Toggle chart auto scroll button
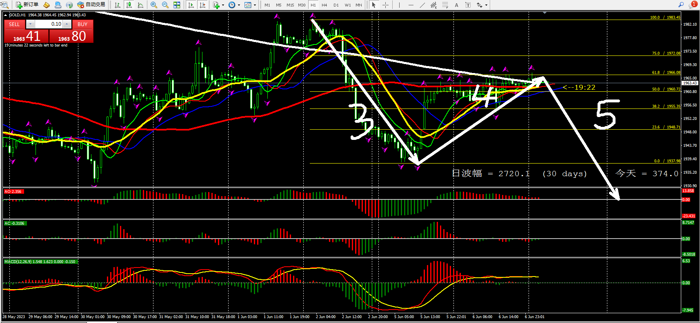Screen dimensions: 700x323 coord(191,5)
